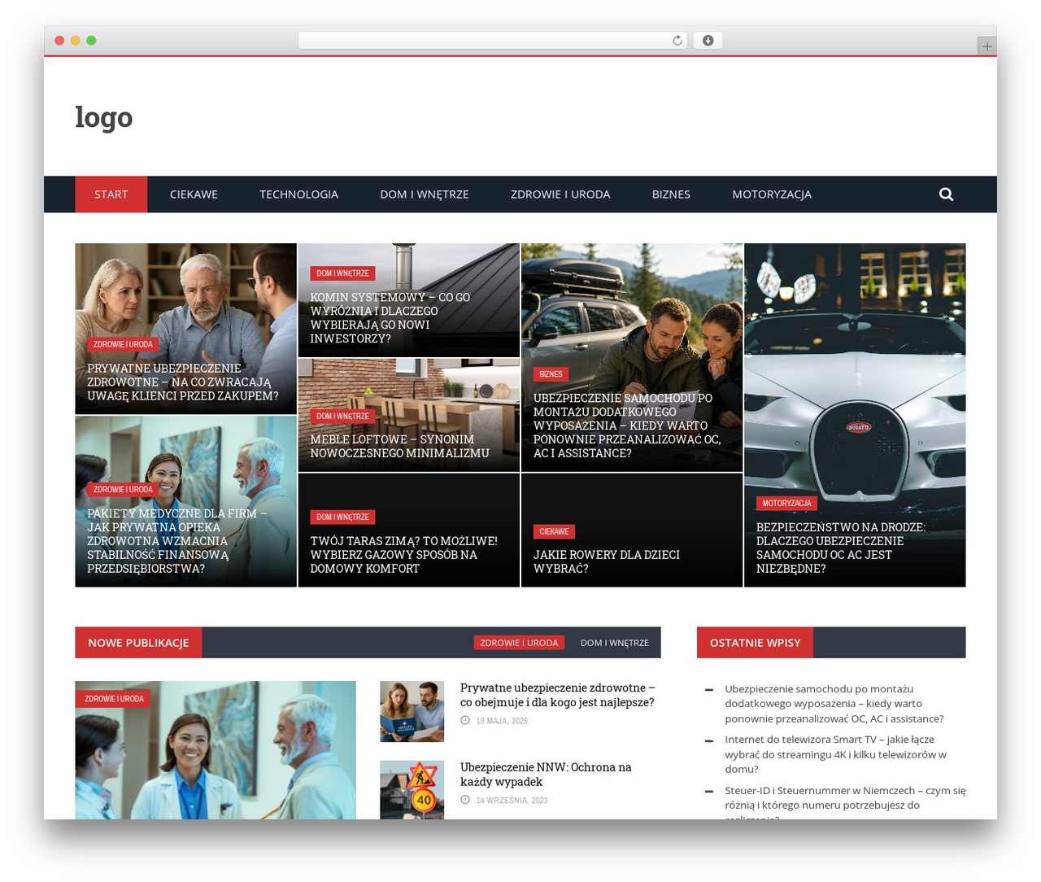Open the BIZNES menu item

point(671,194)
